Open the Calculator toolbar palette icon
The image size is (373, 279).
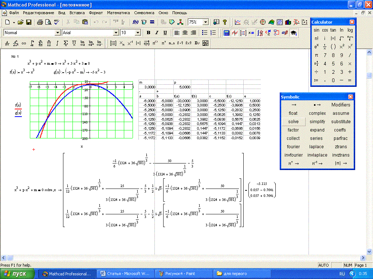226,33
